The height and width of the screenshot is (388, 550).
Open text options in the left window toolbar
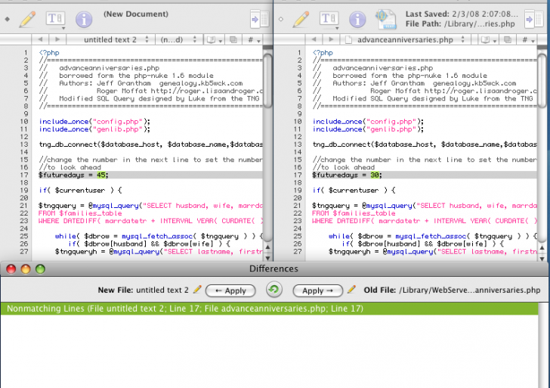click(x=55, y=19)
